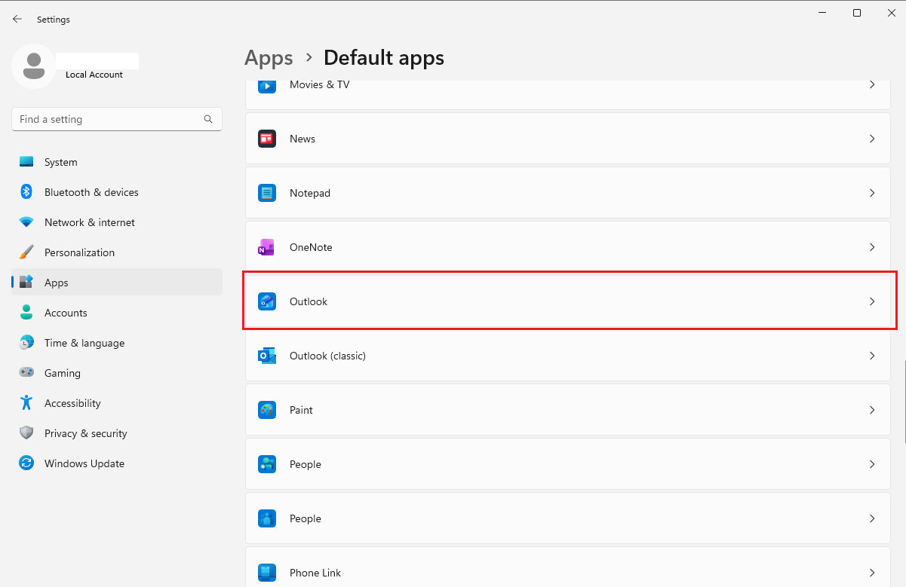Go back using the arrow button

17,20
